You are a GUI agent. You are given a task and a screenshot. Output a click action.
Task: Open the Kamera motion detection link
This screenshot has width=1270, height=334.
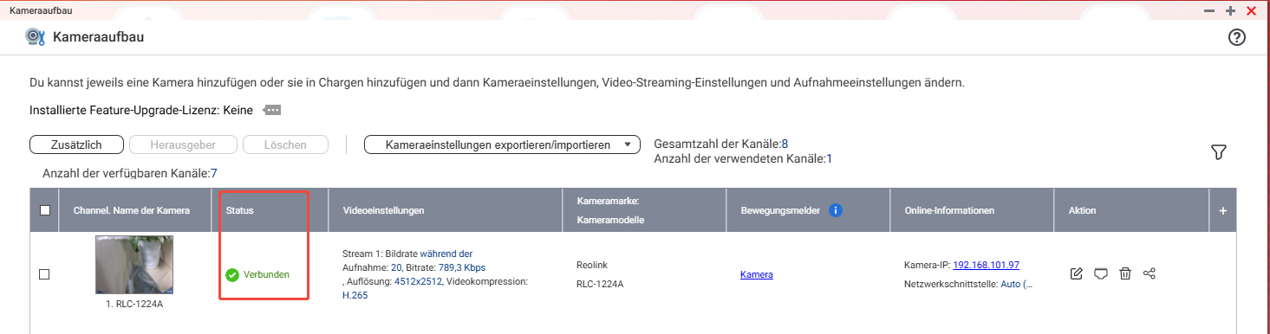click(x=757, y=274)
